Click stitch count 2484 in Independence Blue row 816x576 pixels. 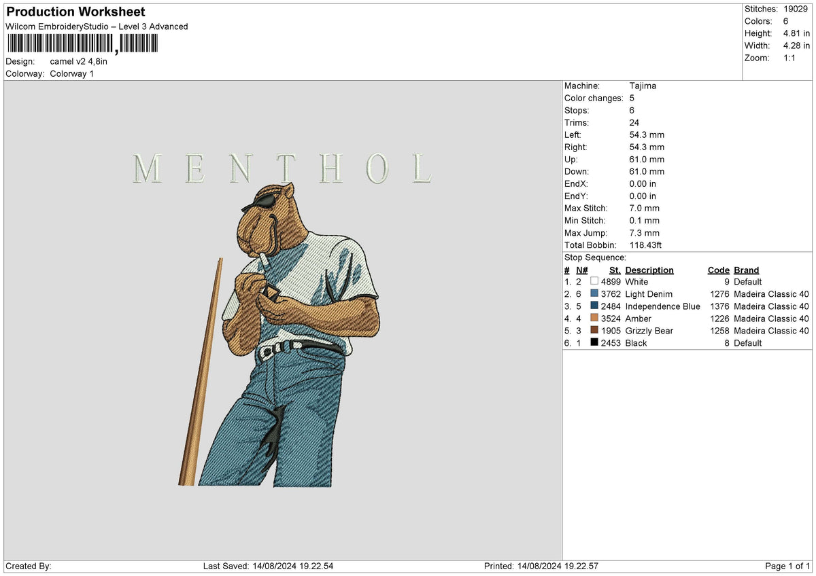pyautogui.click(x=611, y=306)
